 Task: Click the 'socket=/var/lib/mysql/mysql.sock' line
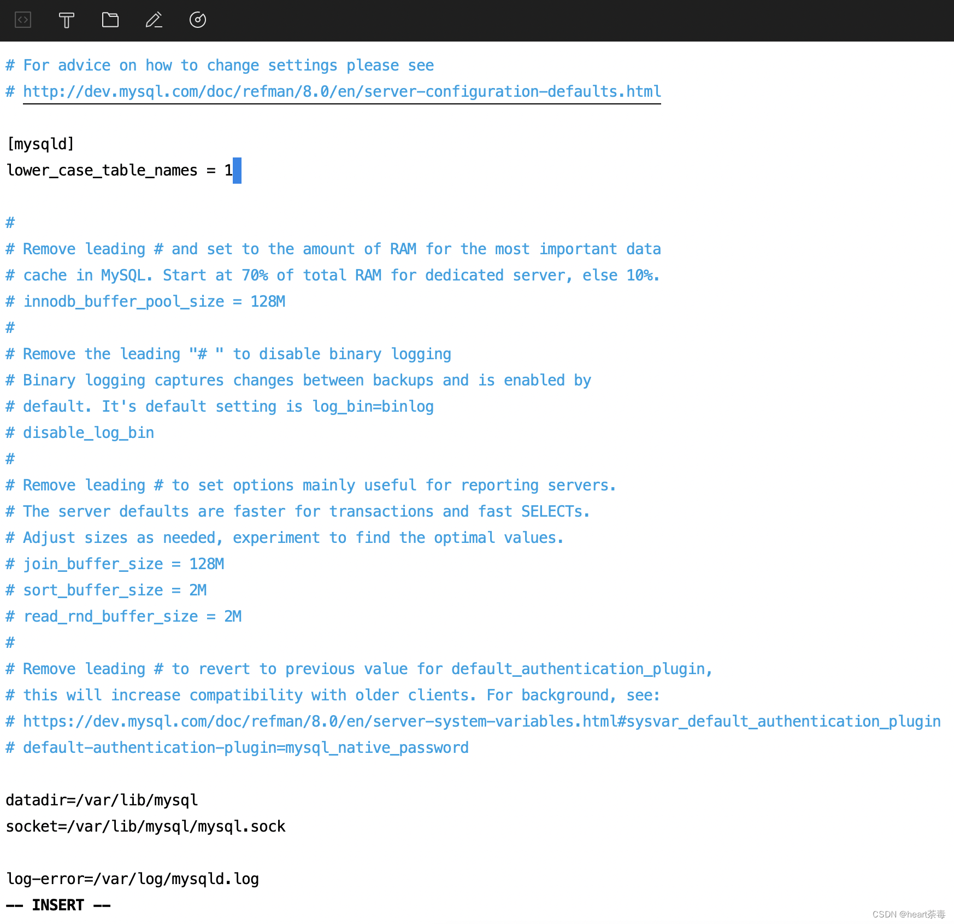tap(145, 826)
